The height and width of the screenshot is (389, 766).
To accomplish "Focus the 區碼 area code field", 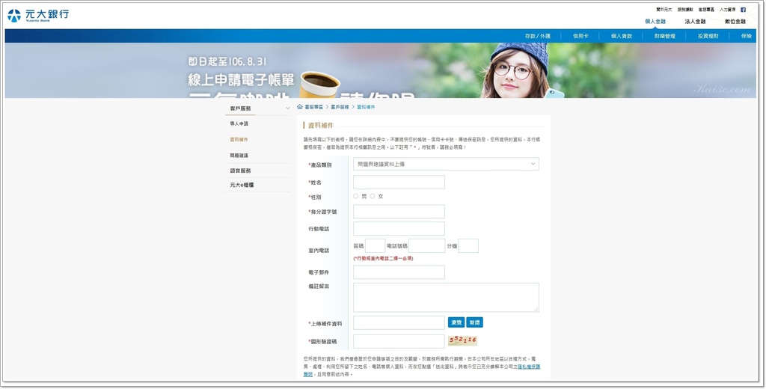I will coord(375,246).
